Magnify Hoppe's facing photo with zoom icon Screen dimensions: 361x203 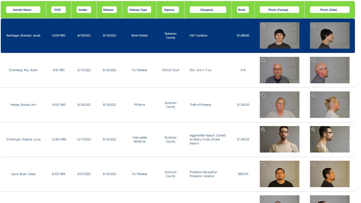pos(263,95)
